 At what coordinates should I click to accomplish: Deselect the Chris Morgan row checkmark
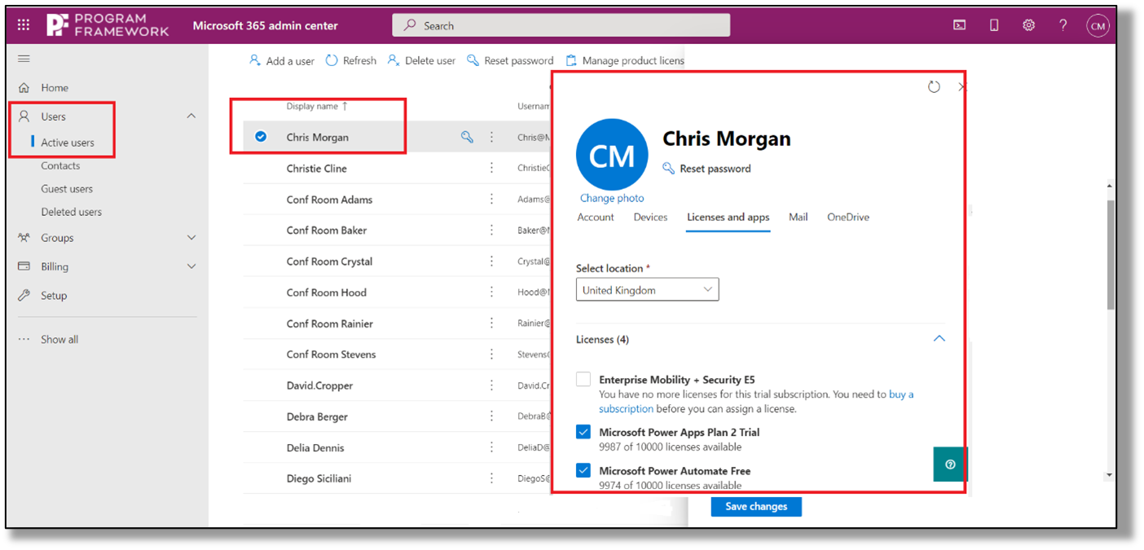[261, 137]
